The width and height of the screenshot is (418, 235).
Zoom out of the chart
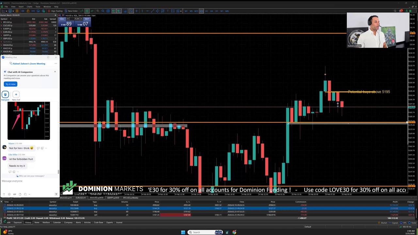pyautogui.click(x=103, y=11)
